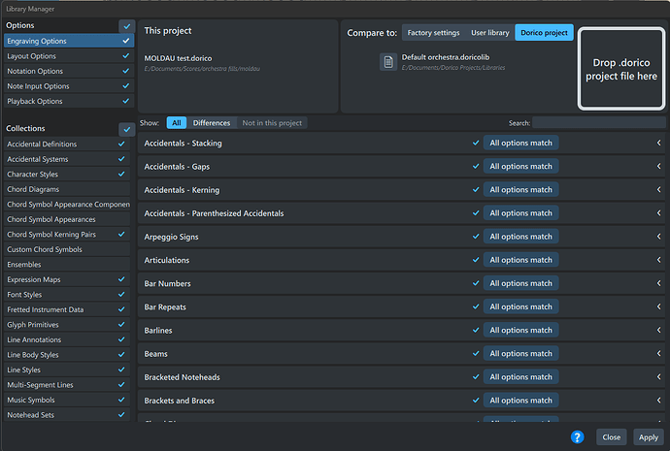The height and width of the screenshot is (451, 670).
Task: Select User library comparison tab
Action: point(490,32)
